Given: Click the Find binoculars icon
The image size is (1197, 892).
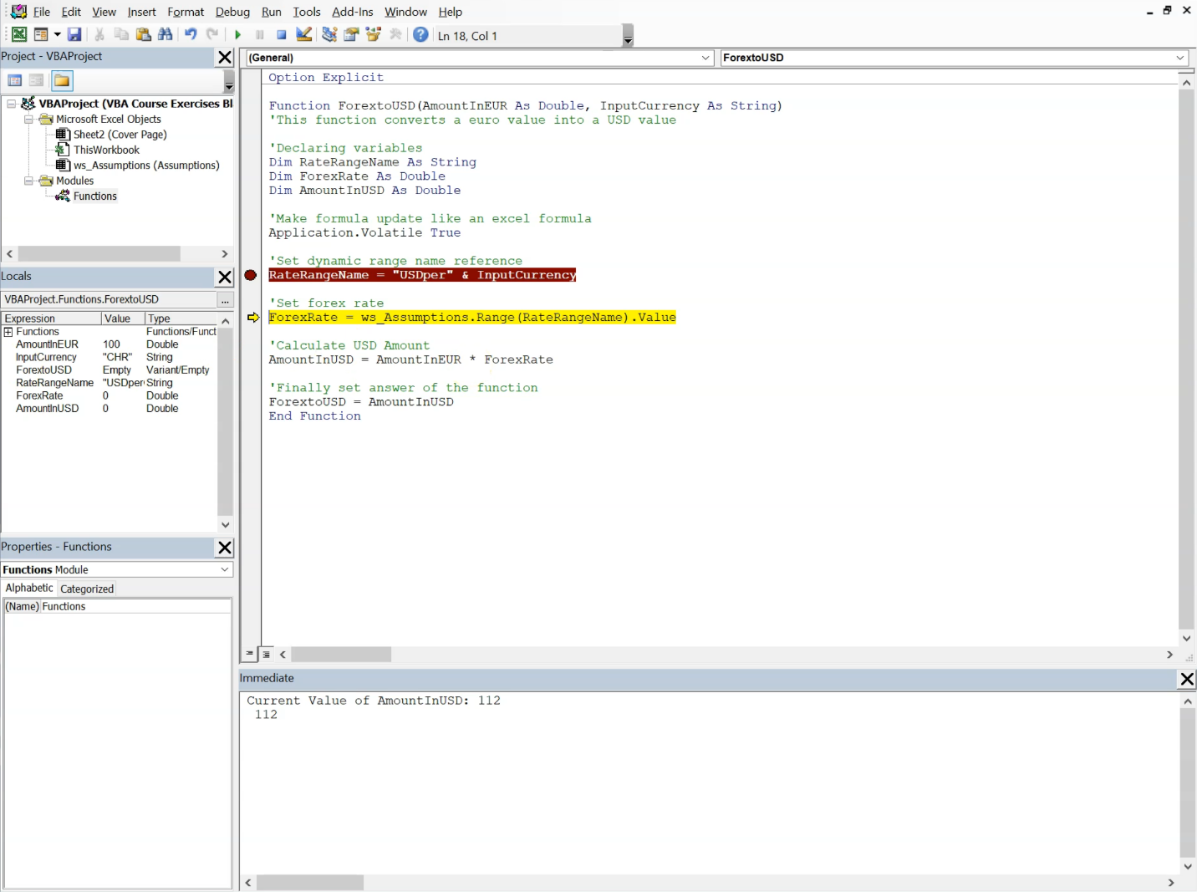Looking at the screenshot, I should tap(165, 34).
